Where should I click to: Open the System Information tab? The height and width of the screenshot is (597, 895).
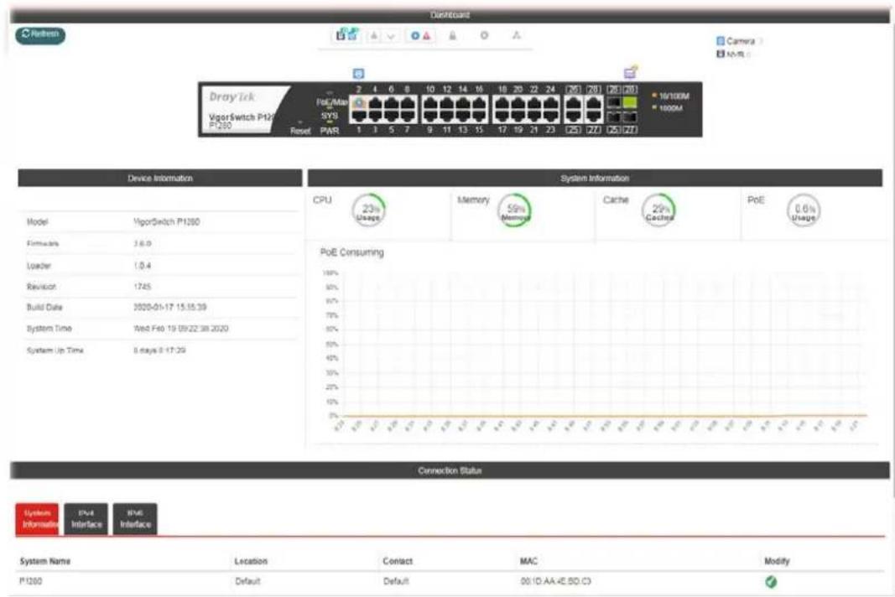[x=37, y=519]
